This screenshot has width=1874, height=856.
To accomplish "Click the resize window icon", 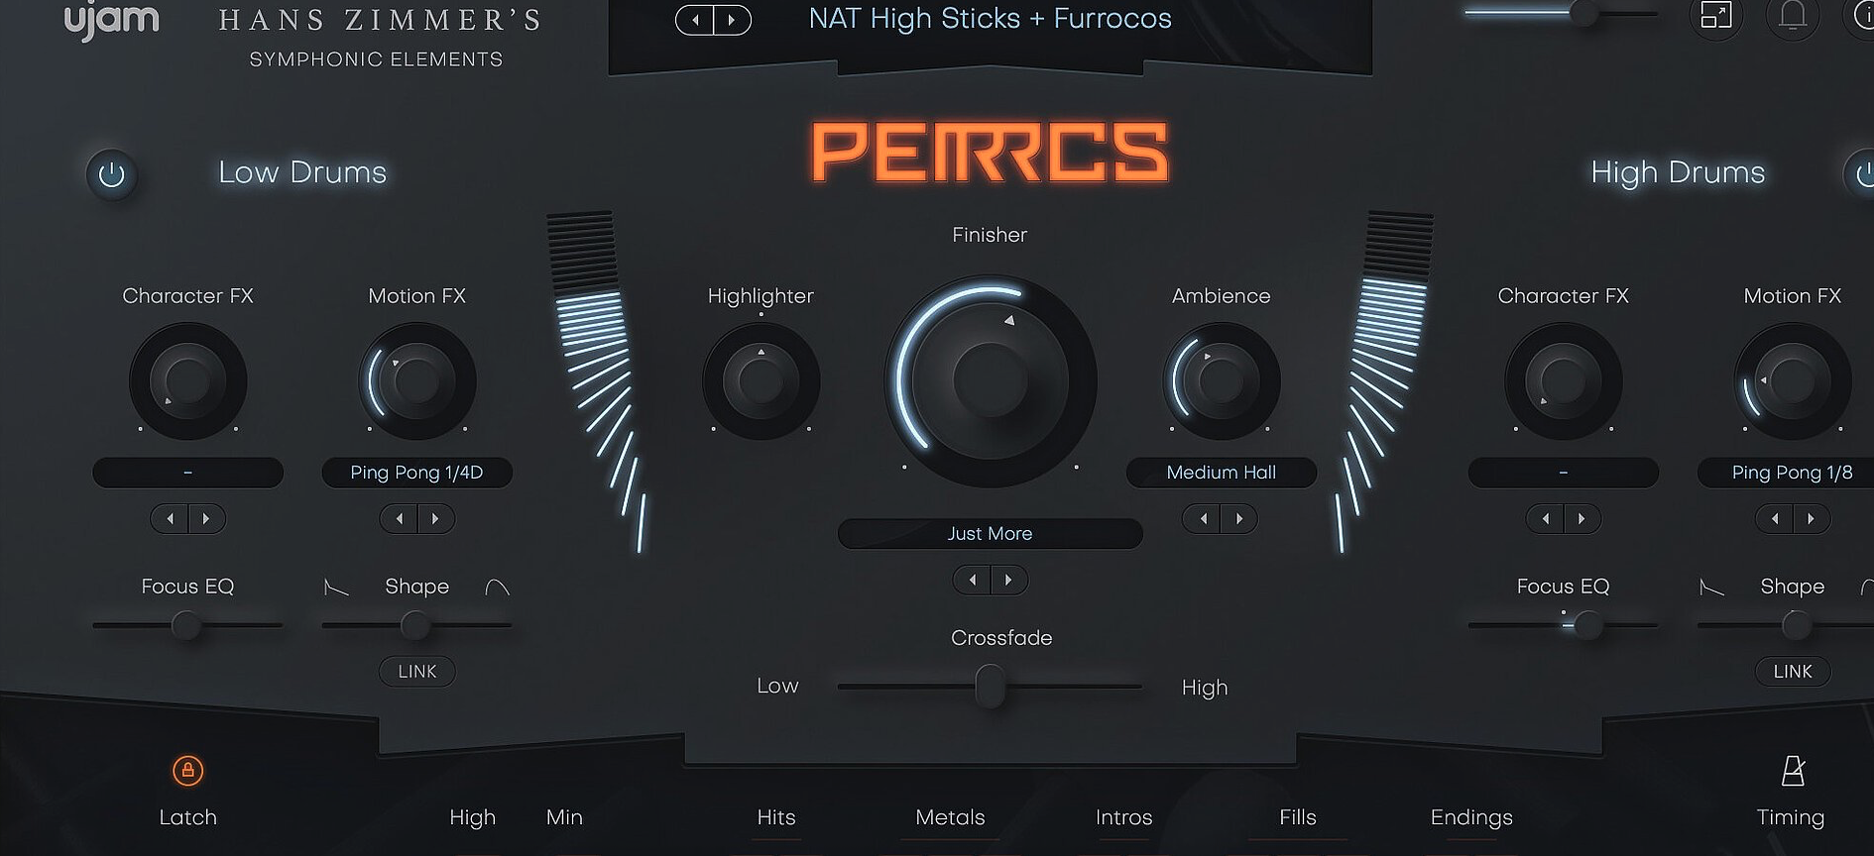I will pyautogui.click(x=1716, y=15).
